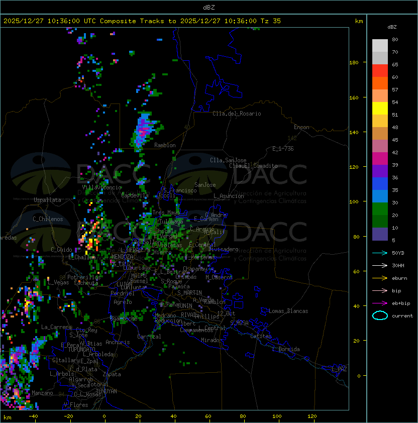
Task: Click the Anchoris label
Action: 118,342
